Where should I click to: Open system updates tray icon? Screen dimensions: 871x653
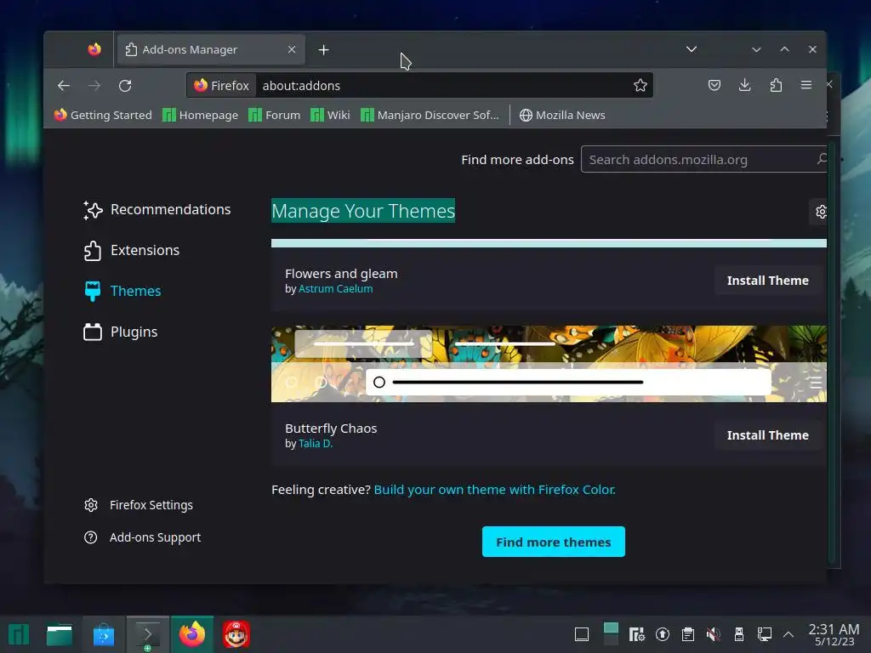click(662, 634)
